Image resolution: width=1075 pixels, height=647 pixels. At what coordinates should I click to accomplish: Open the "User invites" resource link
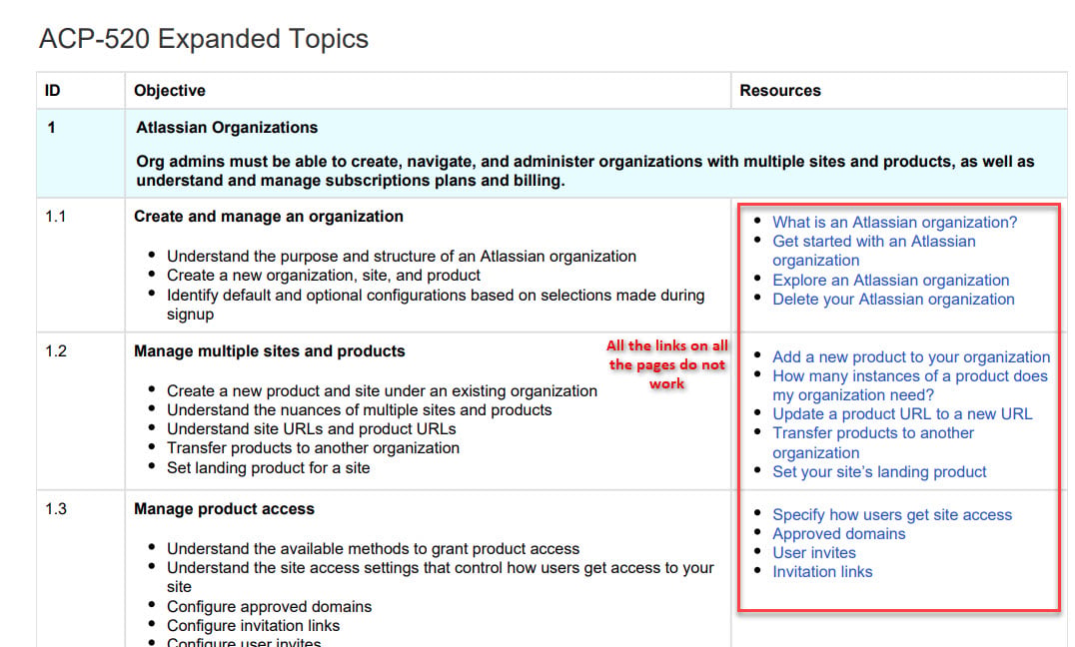(x=814, y=552)
